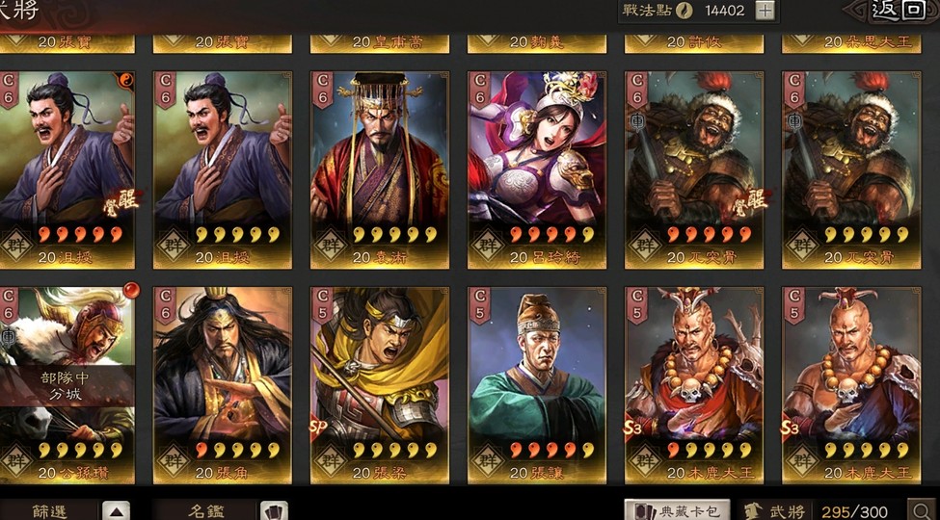The height and width of the screenshot is (520, 940).
Task: Select the 張讓 general card
Action: [x=537, y=385]
